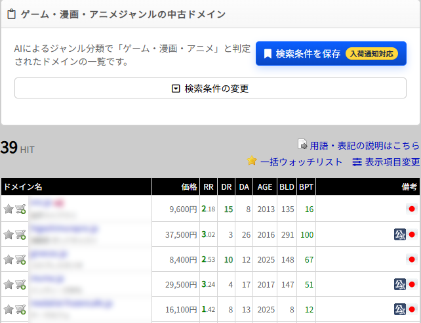Screen dimensions: 421x323
Task: Click the BLD value 291
Action: pyautogui.click(x=288, y=235)
